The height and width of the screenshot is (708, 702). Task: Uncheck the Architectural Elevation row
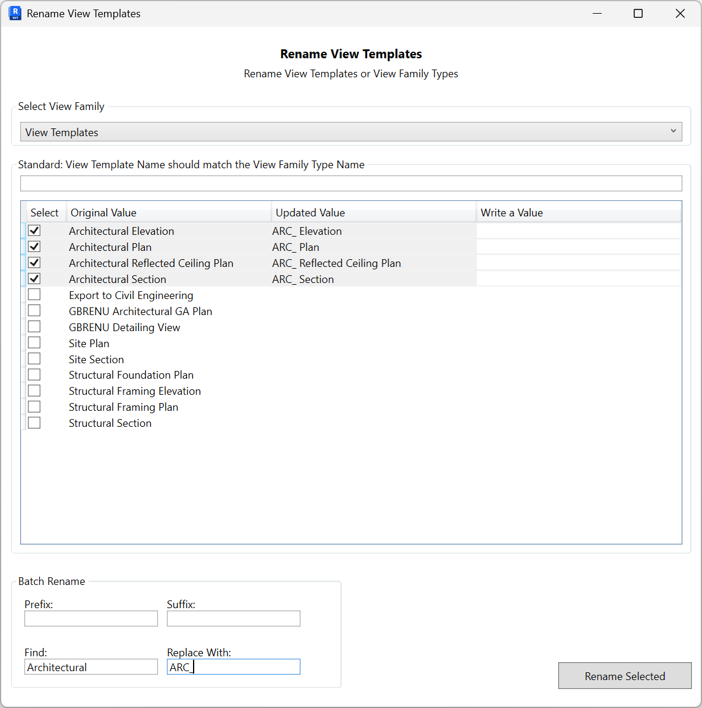tap(34, 230)
